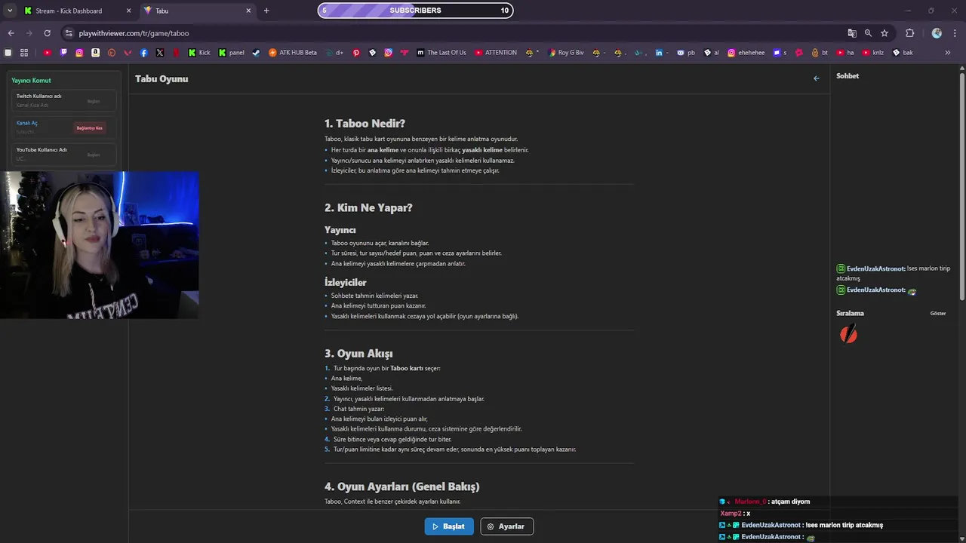Click the back arrow beside Tabu Oyunu header
Screen dimensions: 966x543
(816, 78)
